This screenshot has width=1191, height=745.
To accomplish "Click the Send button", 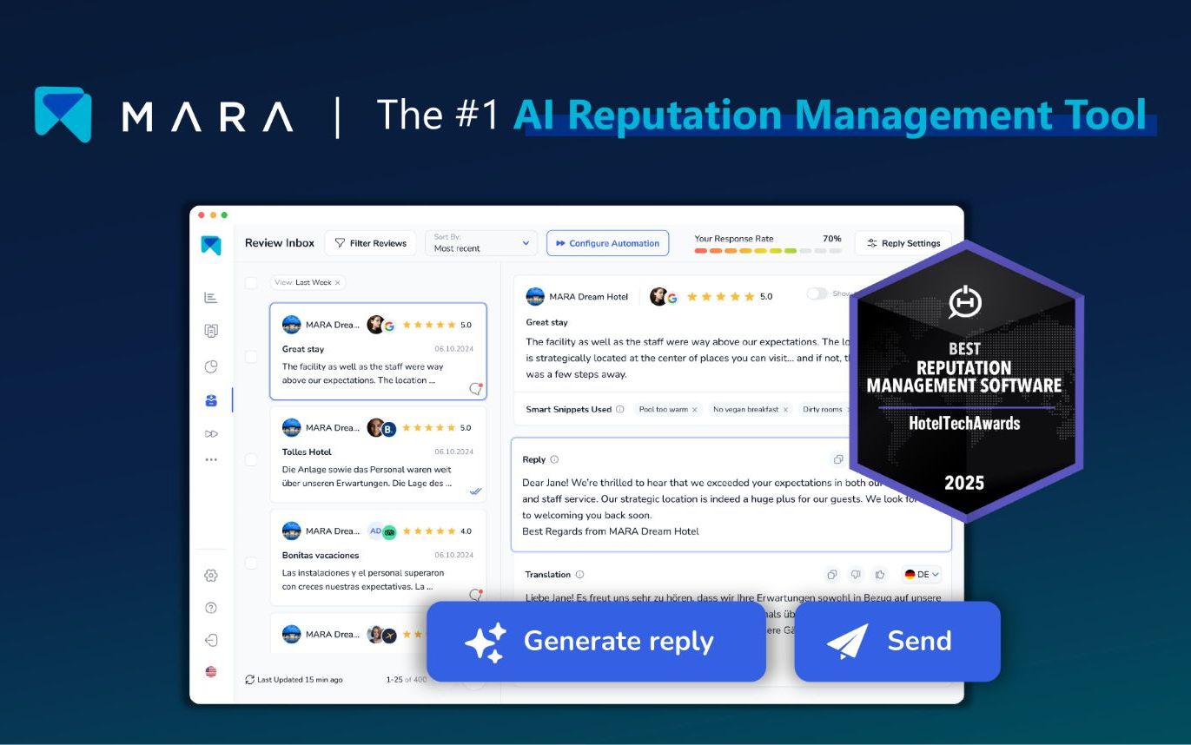I will [x=897, y=642].
